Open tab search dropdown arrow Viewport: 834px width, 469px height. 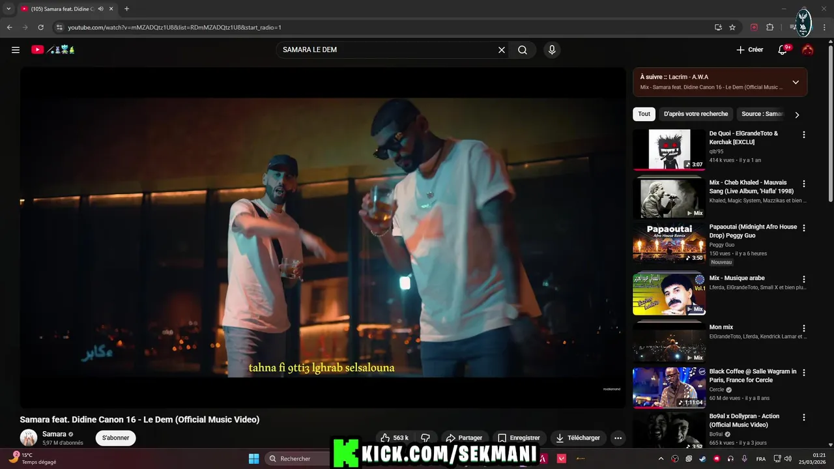8,9
